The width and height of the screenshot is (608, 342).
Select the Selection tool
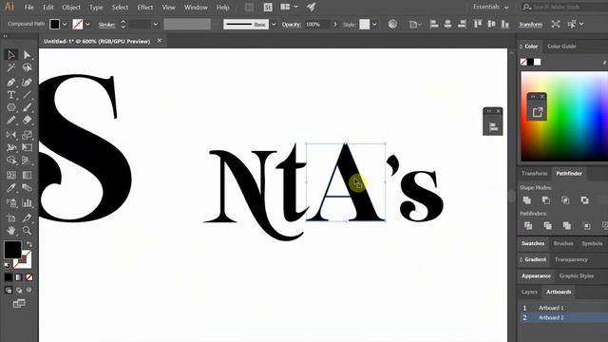coord(10,55)
